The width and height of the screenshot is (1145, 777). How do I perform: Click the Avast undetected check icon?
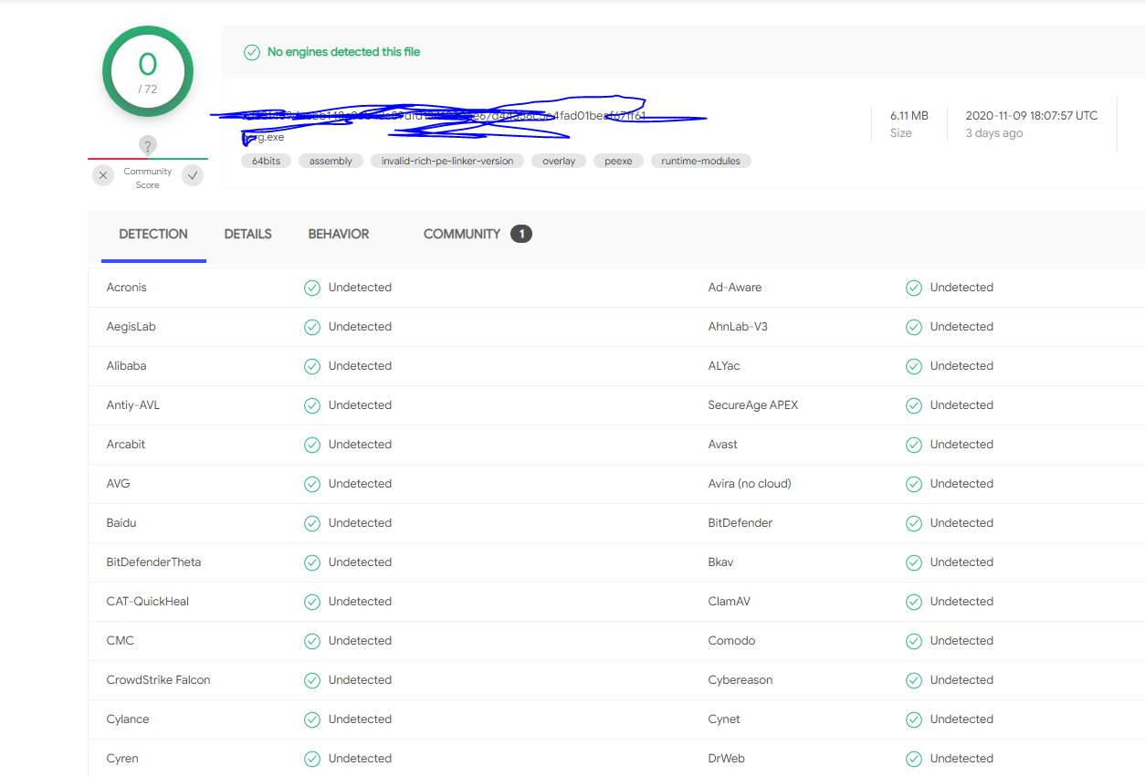[x=914, y=445]
